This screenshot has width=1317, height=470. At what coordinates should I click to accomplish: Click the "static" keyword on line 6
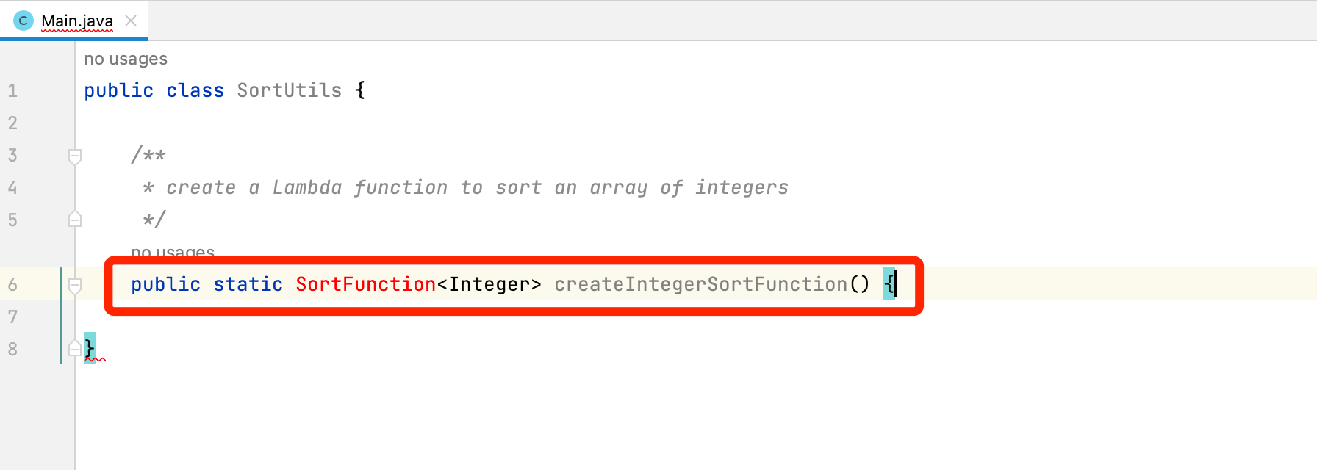coord(248,284)
